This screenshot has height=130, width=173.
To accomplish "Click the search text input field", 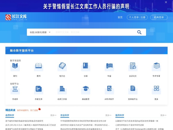I will 92,32.
